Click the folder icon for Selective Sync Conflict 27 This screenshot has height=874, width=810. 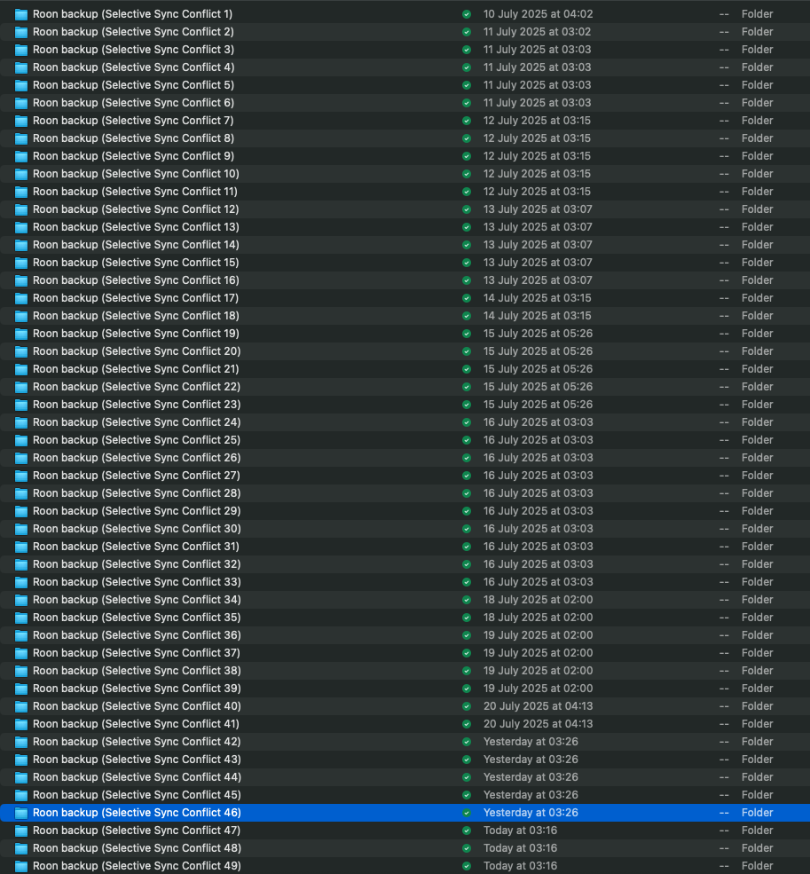[21, 476]
